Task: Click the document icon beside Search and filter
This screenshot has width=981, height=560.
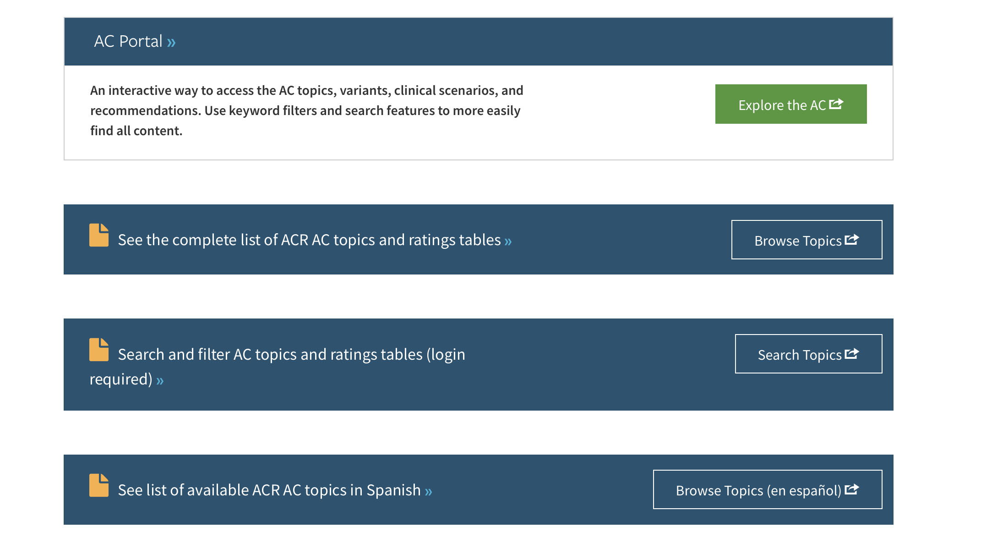Action: pyautogui.click(x=99, y=350)
